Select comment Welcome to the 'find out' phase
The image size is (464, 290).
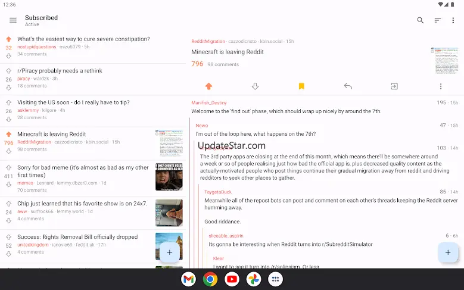point(286,111)
